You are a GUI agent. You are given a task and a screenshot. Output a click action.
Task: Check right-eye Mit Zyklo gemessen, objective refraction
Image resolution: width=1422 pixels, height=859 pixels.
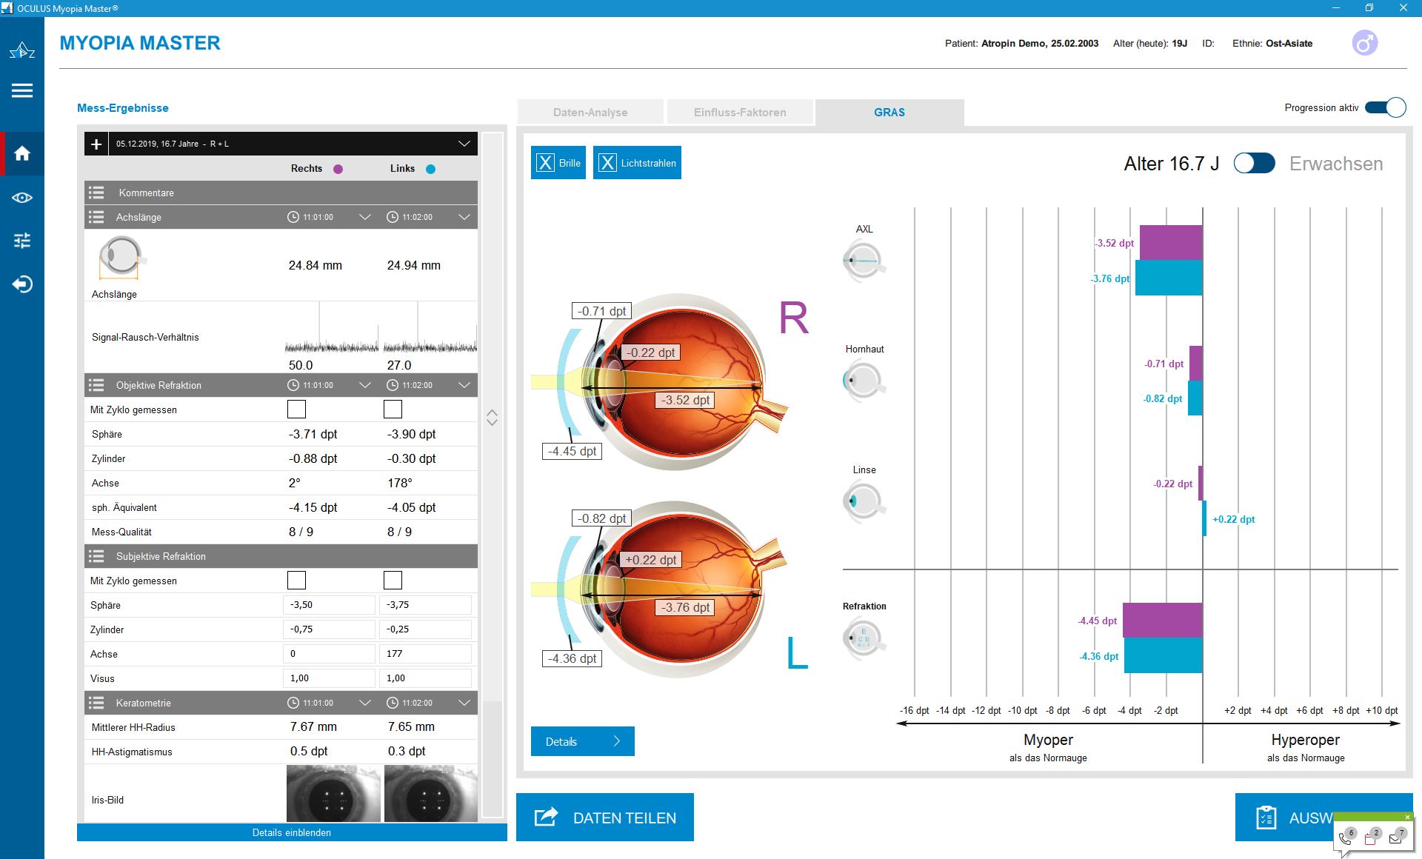click(x=296, y=409)
